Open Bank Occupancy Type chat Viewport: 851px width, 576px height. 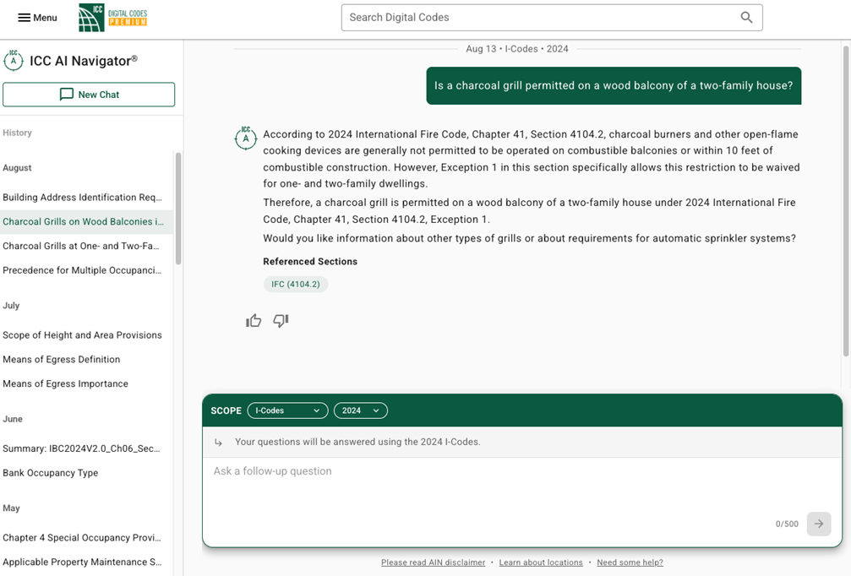[x=51, y=472]
